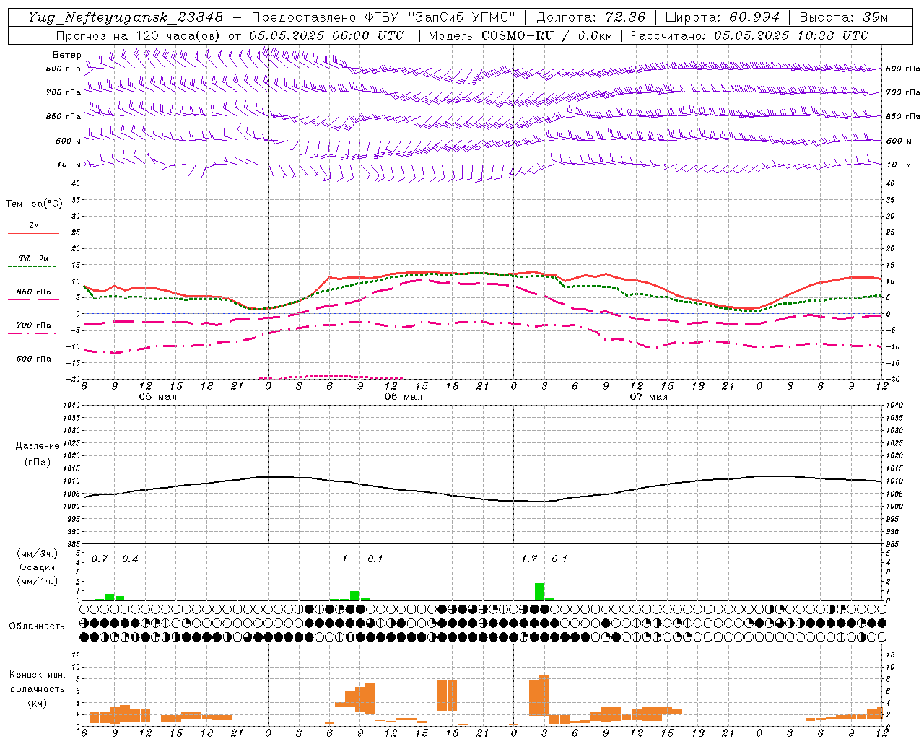Click the Широта: 60.994 header field
Viewport: 924px width, 739px height.
pos(722,17)
